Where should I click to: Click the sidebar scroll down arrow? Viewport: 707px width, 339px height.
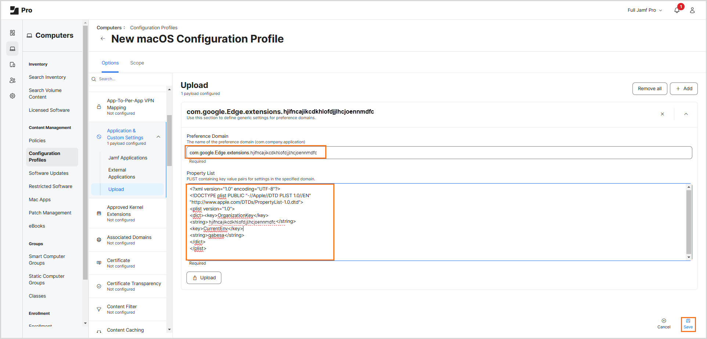coord(86,323)
